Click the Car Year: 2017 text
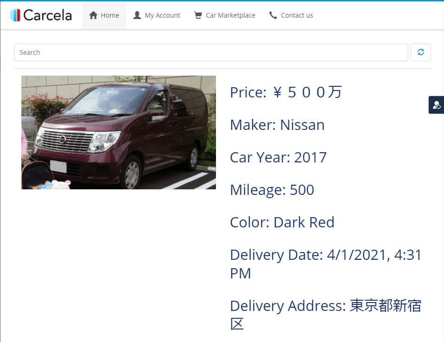The width and height of the screenshot is (444, 342). [x=278, y=157]
